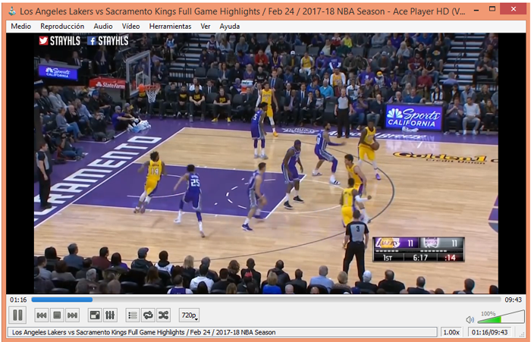Viewport: 531px width, 342px height.
Task: Open the 720p quality dropdown
Action: click(x=189, y=315)
